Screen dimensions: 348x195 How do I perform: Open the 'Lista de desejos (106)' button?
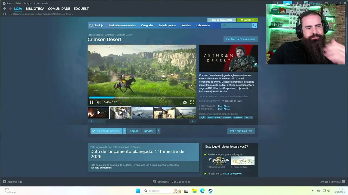[x=222, y=20]
